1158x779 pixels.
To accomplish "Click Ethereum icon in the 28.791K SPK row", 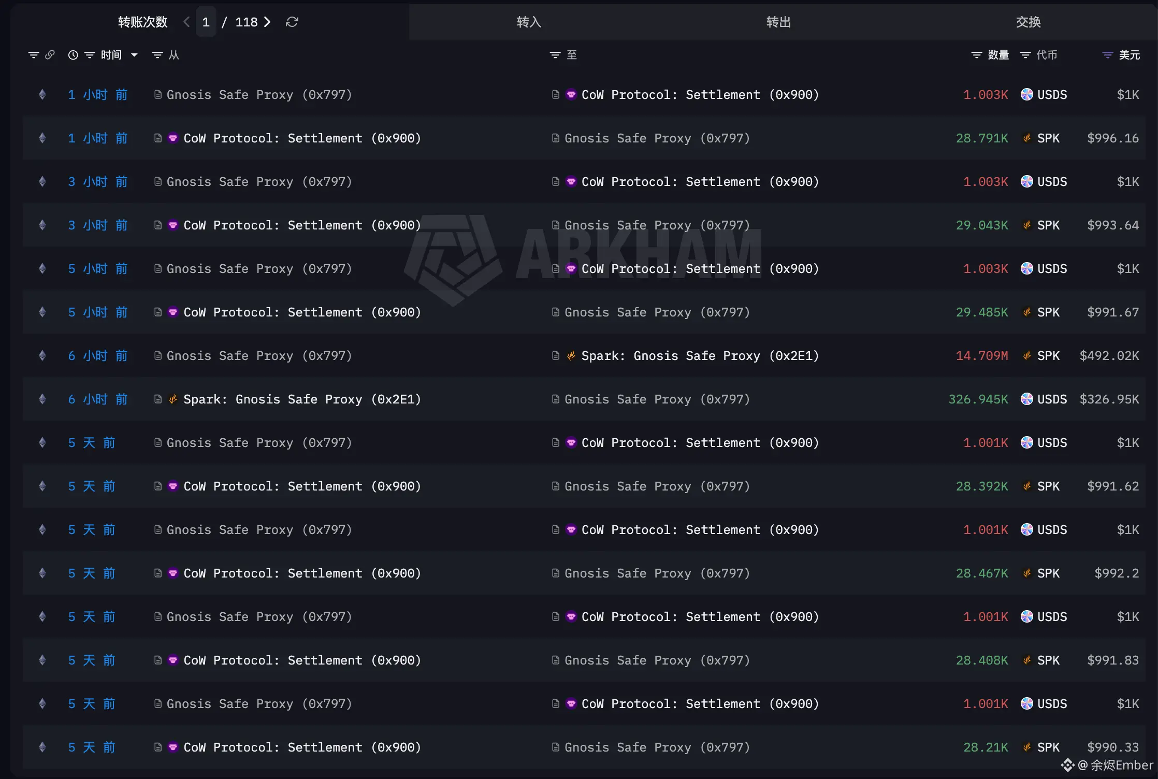I will point(42,138).
